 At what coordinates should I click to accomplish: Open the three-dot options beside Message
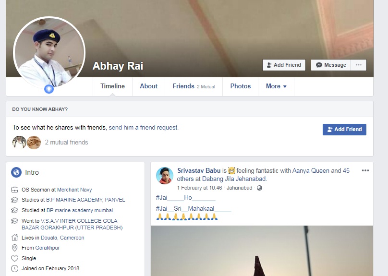[x=359, y=65]
